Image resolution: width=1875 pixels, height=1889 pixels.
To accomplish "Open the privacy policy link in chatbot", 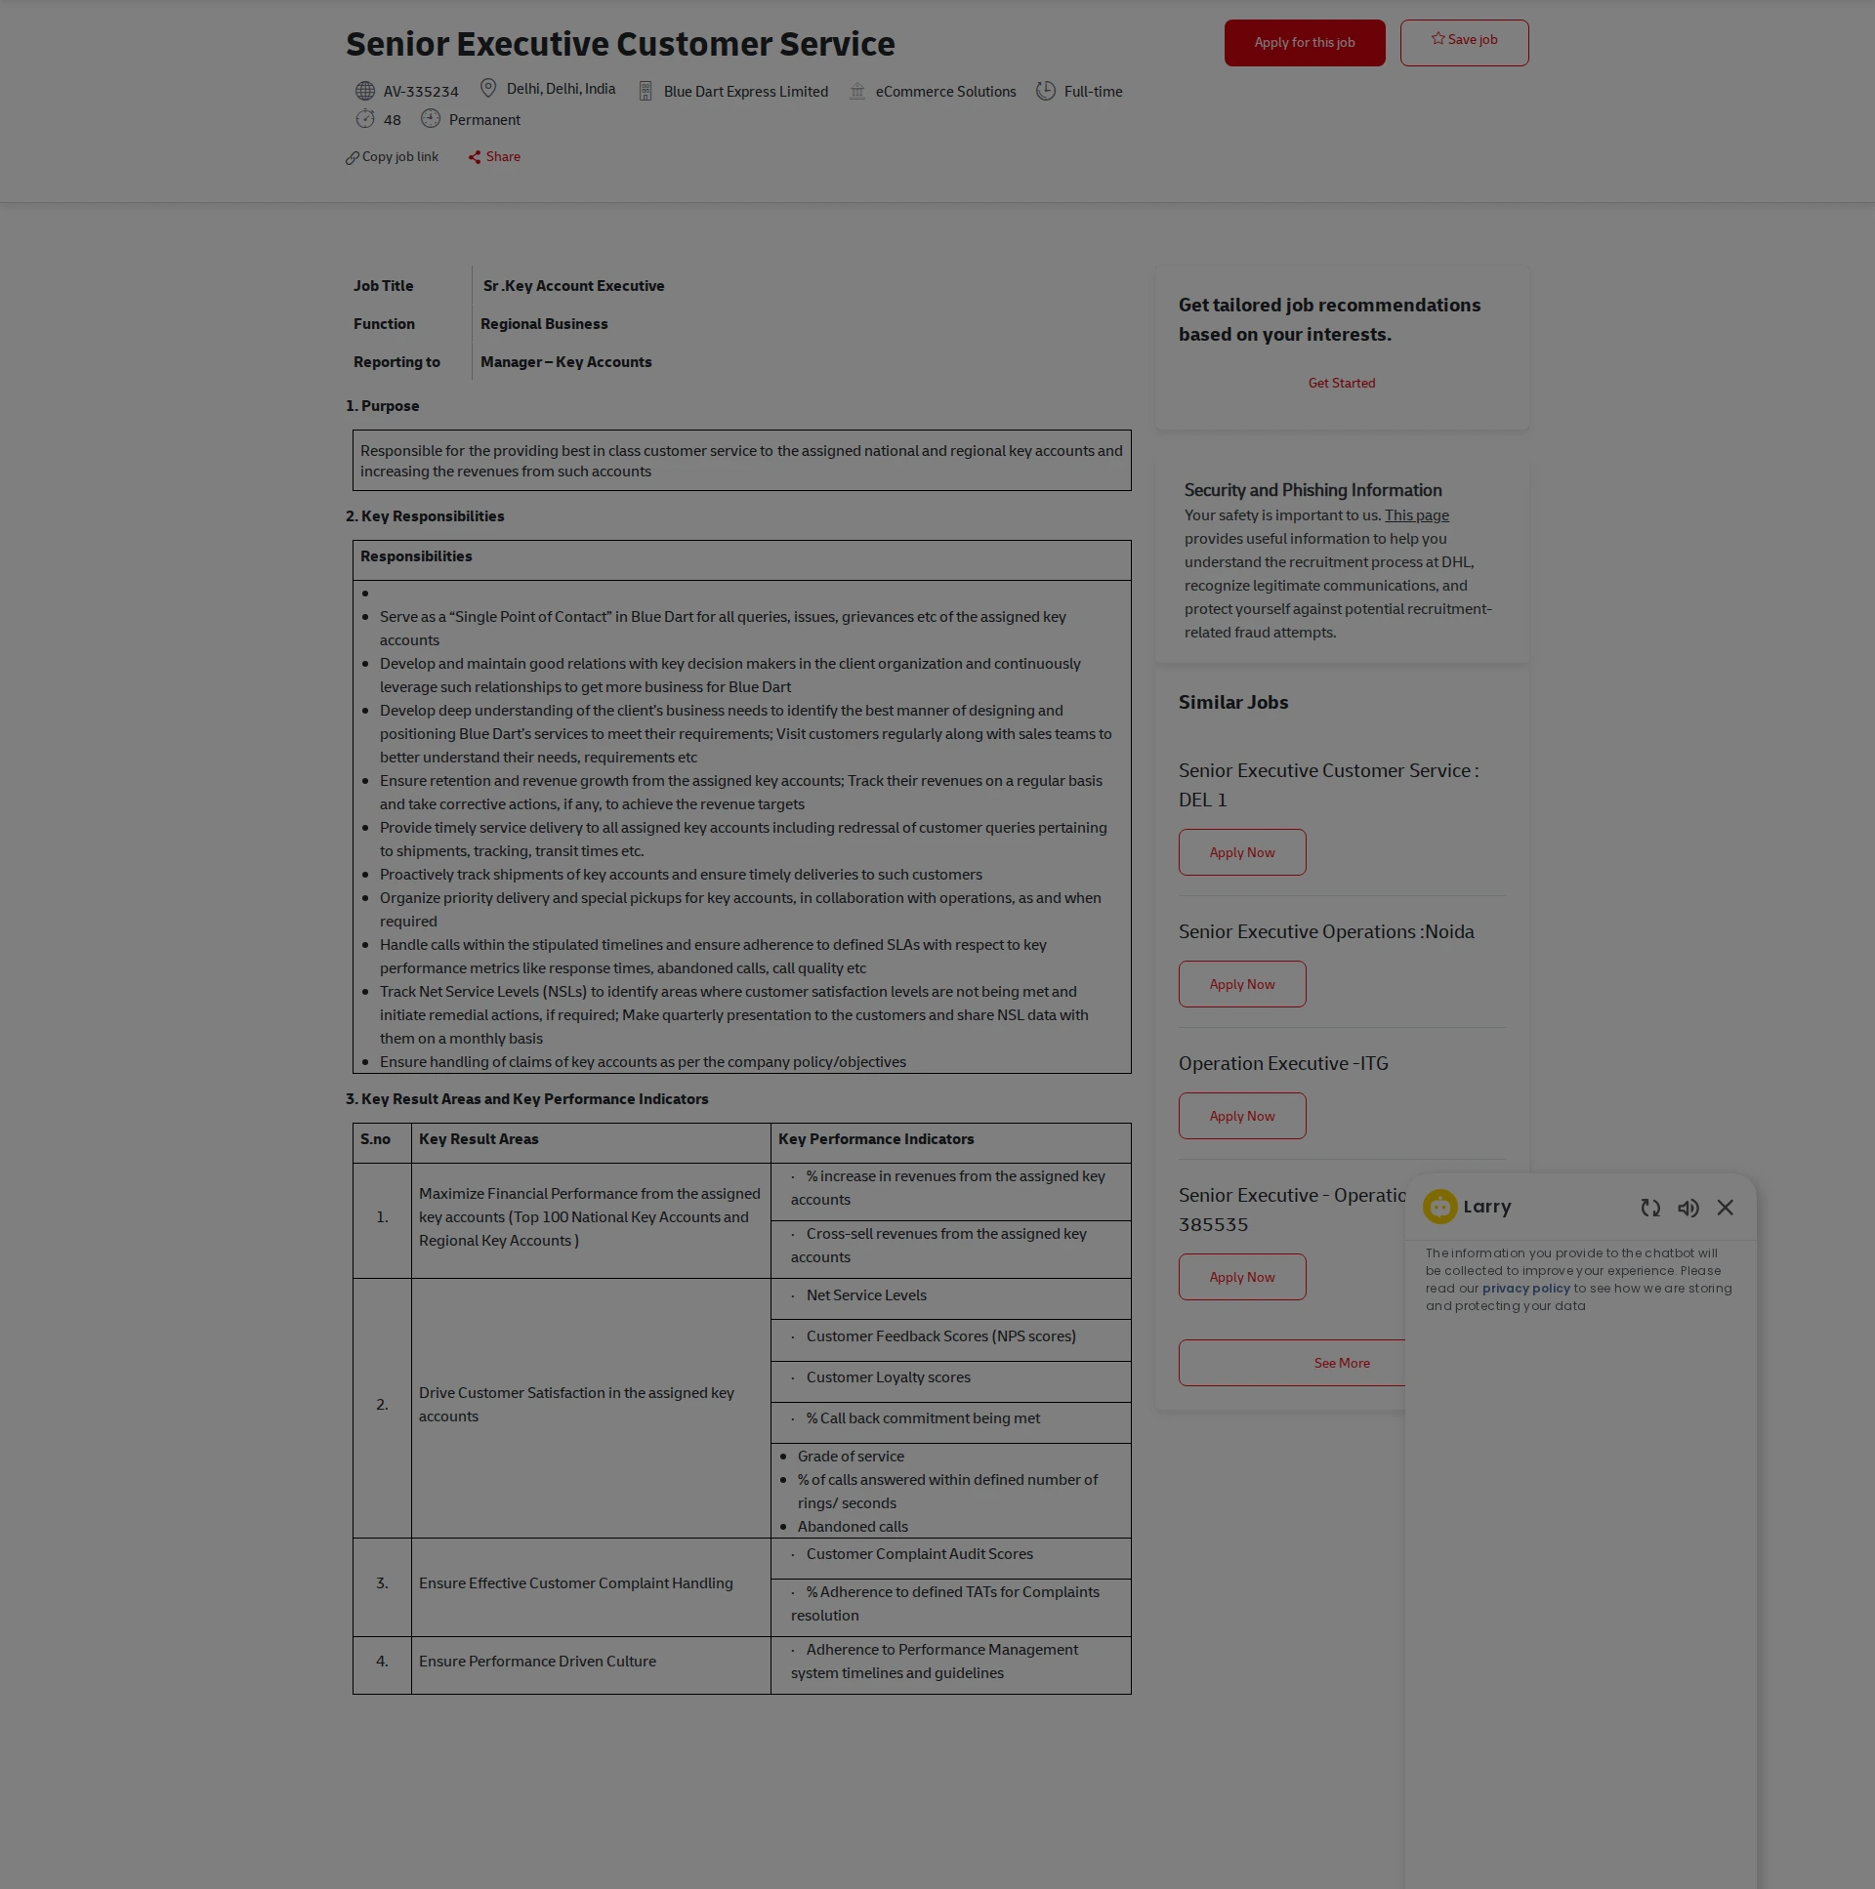I will click(1524, 1289).
